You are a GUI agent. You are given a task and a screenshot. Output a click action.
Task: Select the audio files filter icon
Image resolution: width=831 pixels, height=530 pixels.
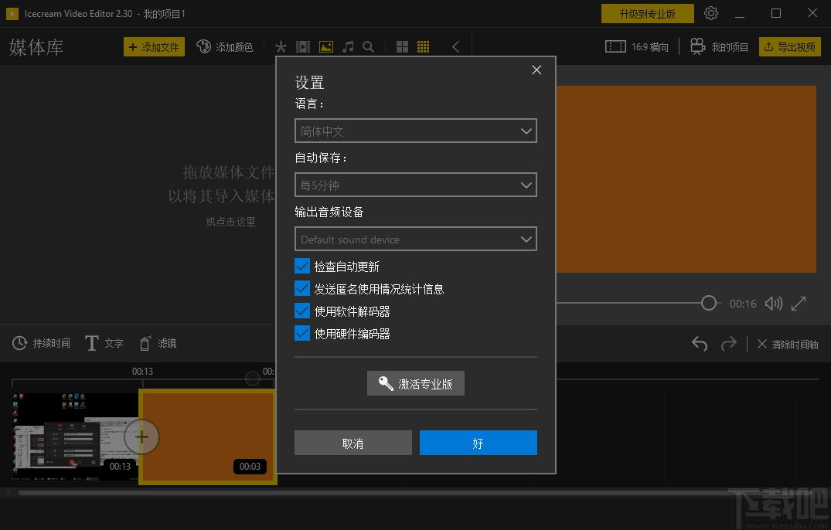click(x=348, y=47)
